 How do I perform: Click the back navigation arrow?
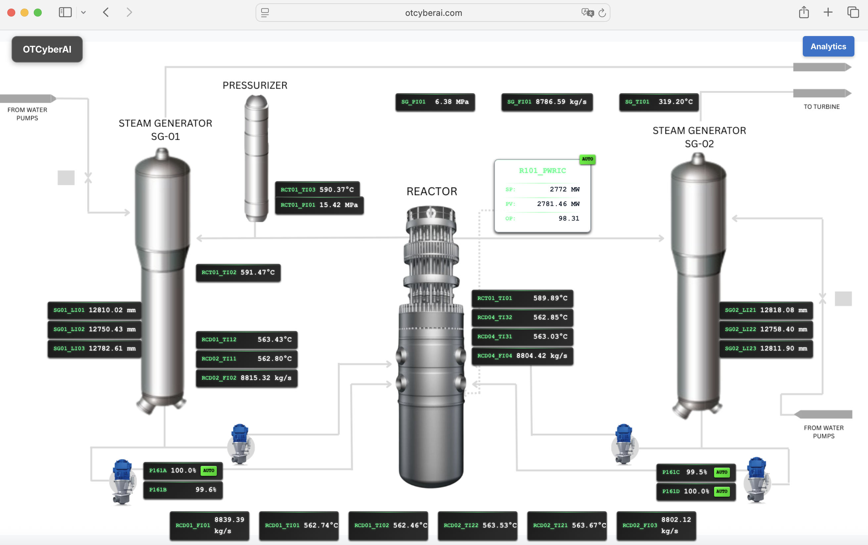pos(106,12)
